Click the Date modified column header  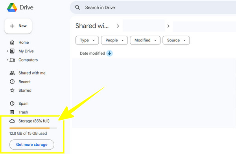pos(92,53)
